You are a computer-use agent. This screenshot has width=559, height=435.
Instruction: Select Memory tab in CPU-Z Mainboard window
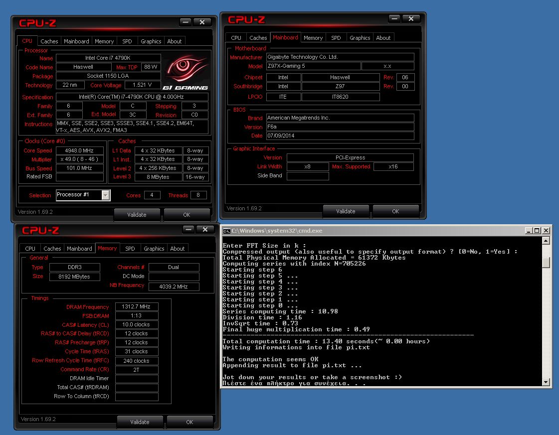pos(313,38)
